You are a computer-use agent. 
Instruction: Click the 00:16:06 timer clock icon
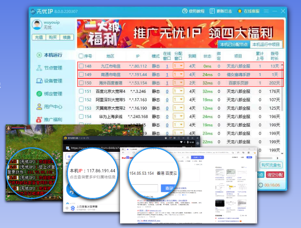[261, 185]
